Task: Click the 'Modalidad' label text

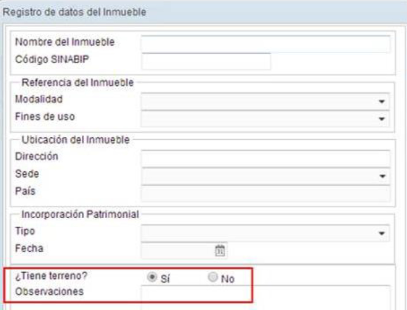Action: pyautogui.click(x=39, y=99)
